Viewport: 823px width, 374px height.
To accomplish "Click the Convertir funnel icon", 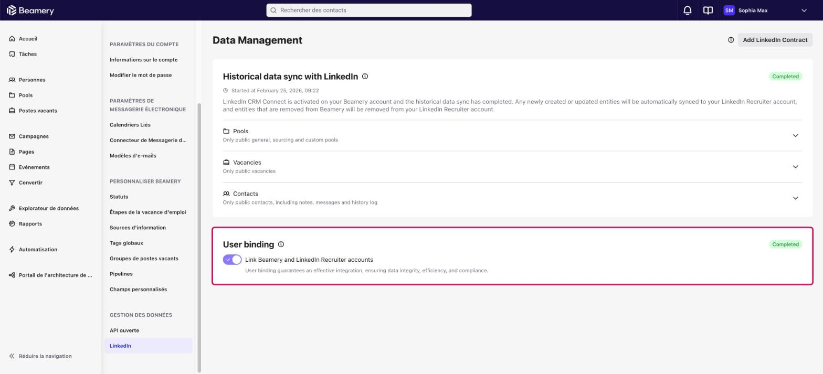I will (x=12, y=183).
